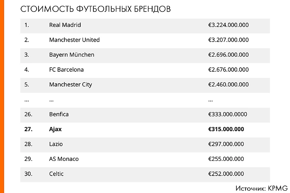
Task: Select Manchester City in the table
Action: pyautogui.click(x=70, y=84)
